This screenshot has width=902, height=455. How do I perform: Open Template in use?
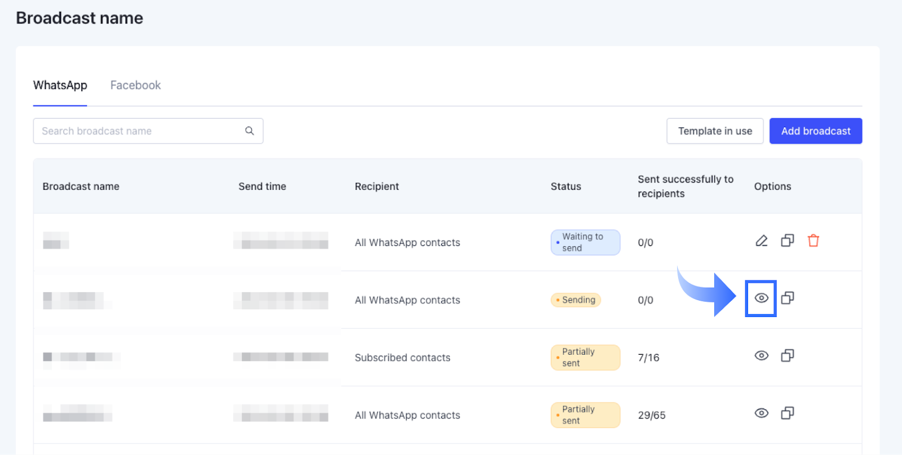[x=715, y=131]
